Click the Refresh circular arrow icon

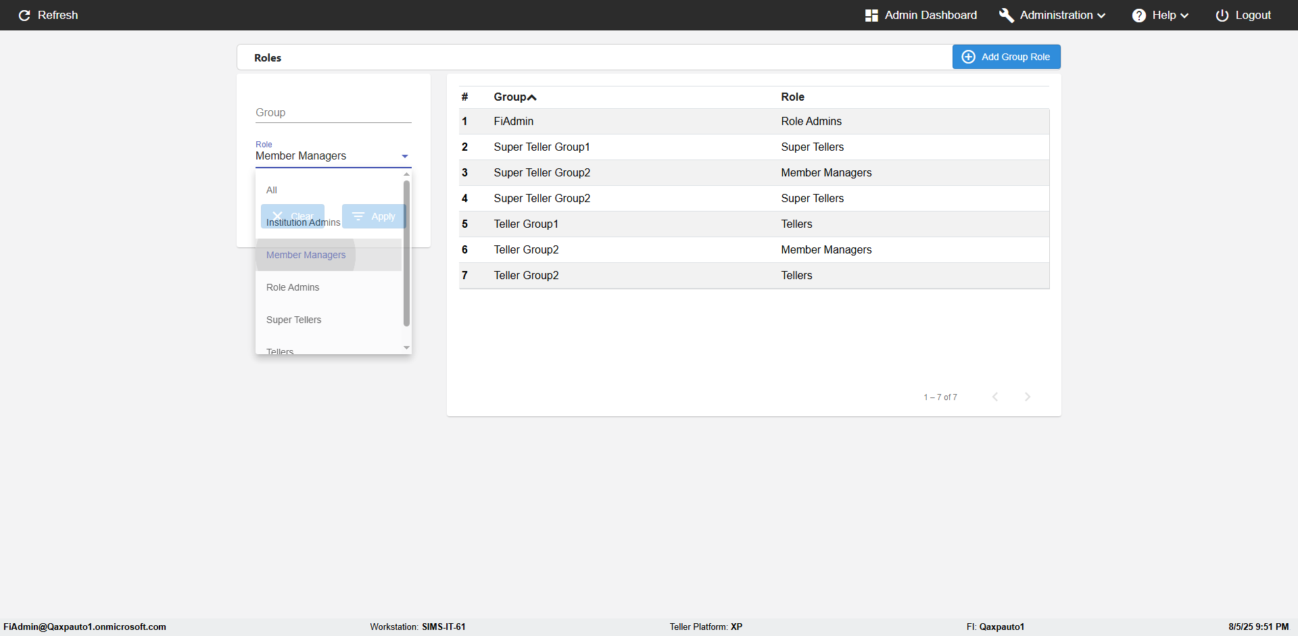[24, 15]
